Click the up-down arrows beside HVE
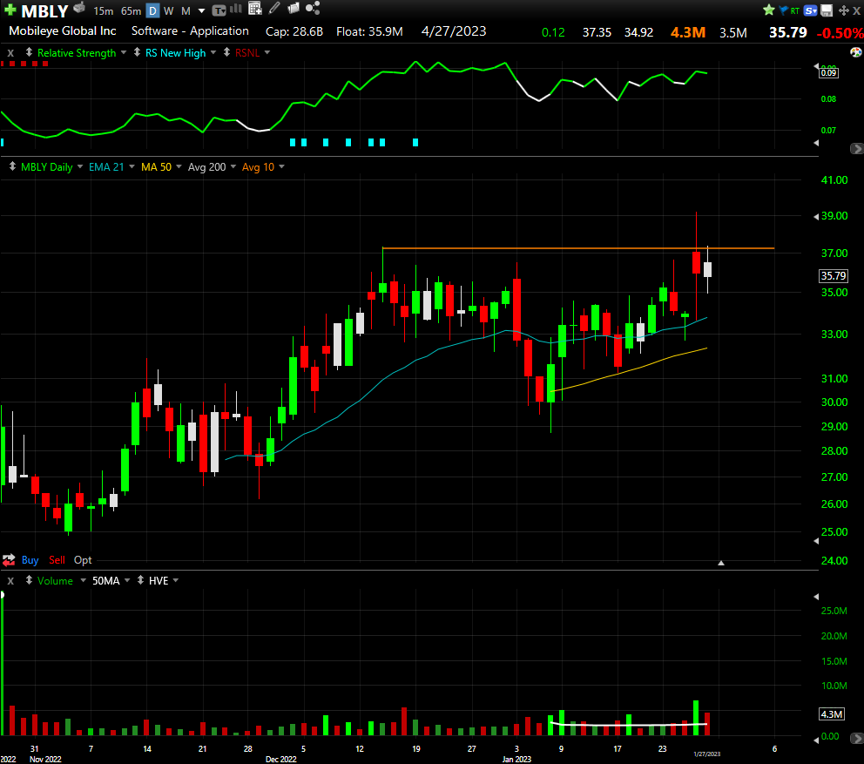Screen dimensions: 864x764 (140, 580)
